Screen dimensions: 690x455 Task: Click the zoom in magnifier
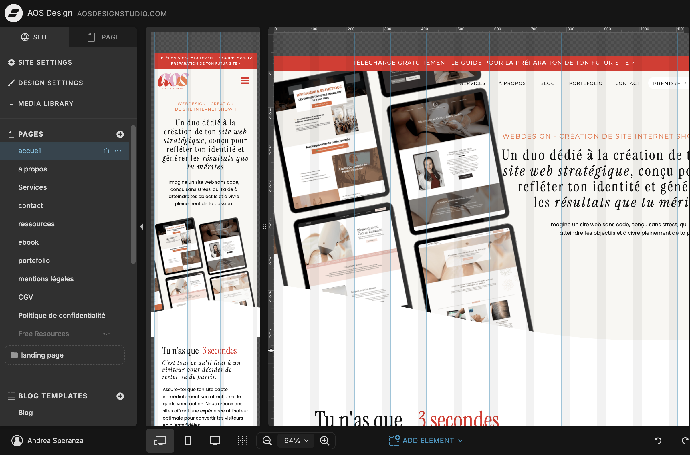point(324,440)
